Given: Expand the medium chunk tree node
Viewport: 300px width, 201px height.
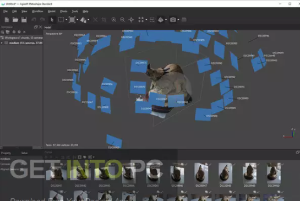Looking at the screenshot, I should click(2, 43).
